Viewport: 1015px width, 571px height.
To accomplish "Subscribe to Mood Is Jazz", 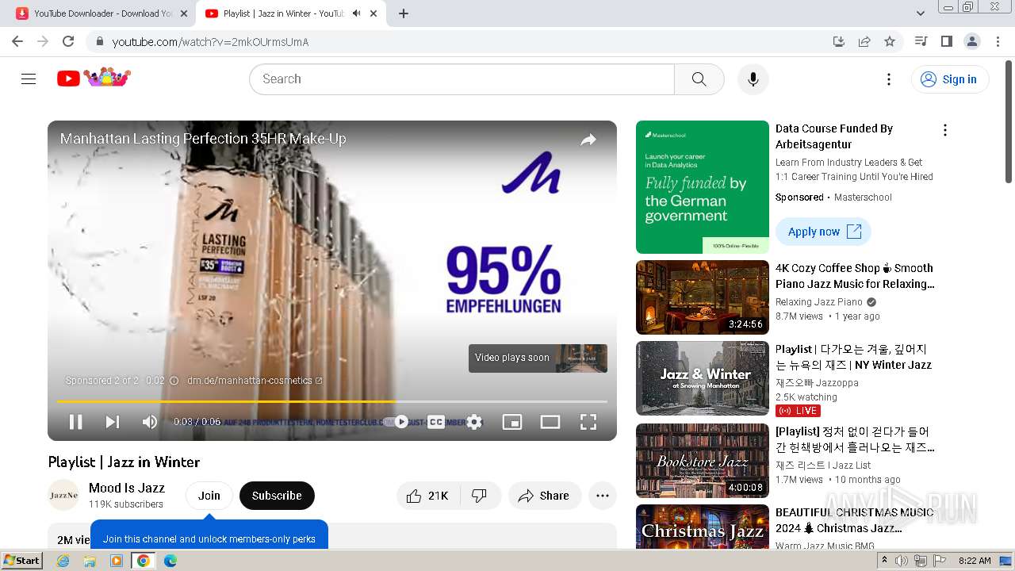I will pos(277,496).
